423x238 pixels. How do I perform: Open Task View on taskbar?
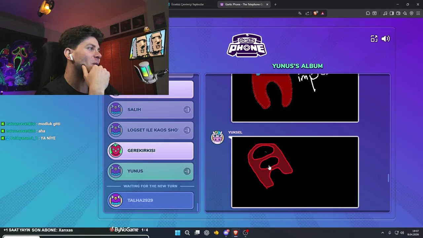[197, 233]
